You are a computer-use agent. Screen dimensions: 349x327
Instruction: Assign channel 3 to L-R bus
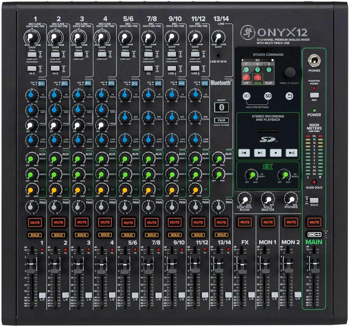pos(89,295)
